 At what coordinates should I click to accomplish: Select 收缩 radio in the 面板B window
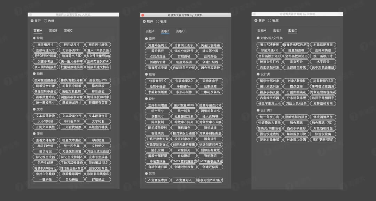[158, 21]
